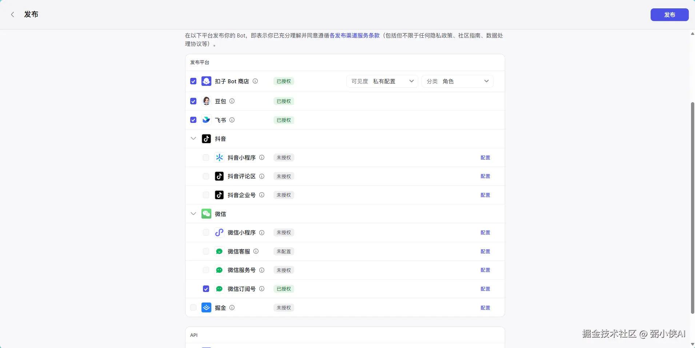Click the info icon beside 抖音评论区
695x348 pixels.
coord(262,176)
